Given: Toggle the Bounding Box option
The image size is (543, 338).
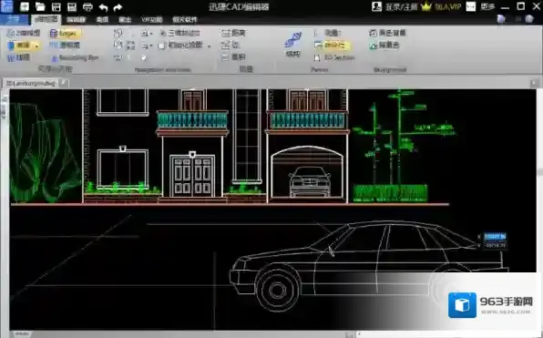Looking at the screenshot, I should pos(75,57).
